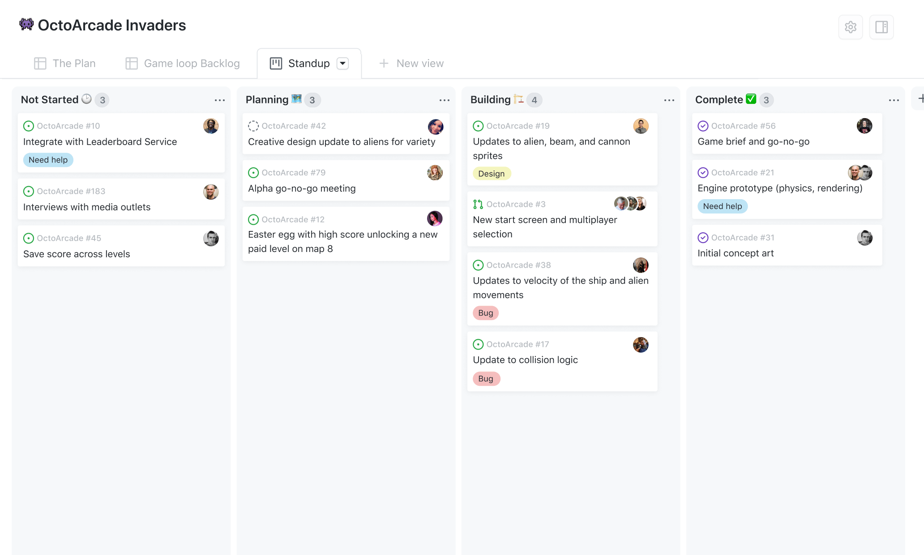Click the settings gear icon top right
Screen dimensions: 924x555
coord(851,26)
